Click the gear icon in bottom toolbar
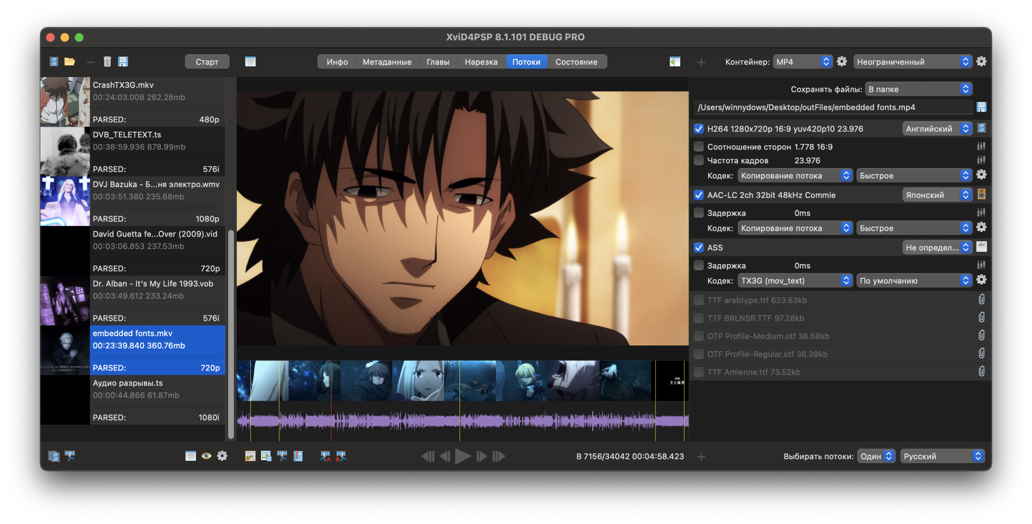 (x=222, y=456)
